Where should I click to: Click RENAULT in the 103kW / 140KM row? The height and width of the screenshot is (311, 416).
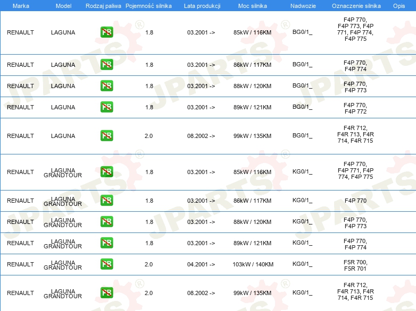click(x=20, y=264)
